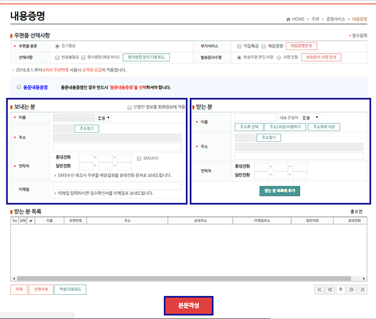Click left arrow of horizontal table scrollbar
This screenshot has height=319, width=376.
[x=14, y=279]
